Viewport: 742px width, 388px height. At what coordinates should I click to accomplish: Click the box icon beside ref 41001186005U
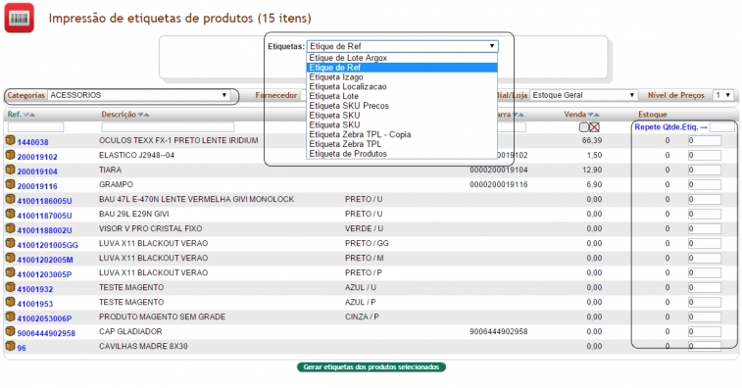coord(11,199)
